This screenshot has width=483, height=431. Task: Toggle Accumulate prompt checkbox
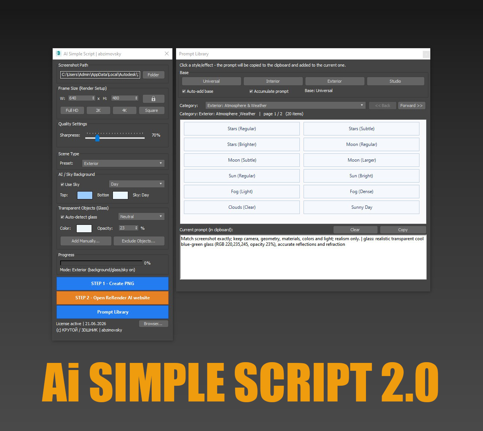(251, 91)
